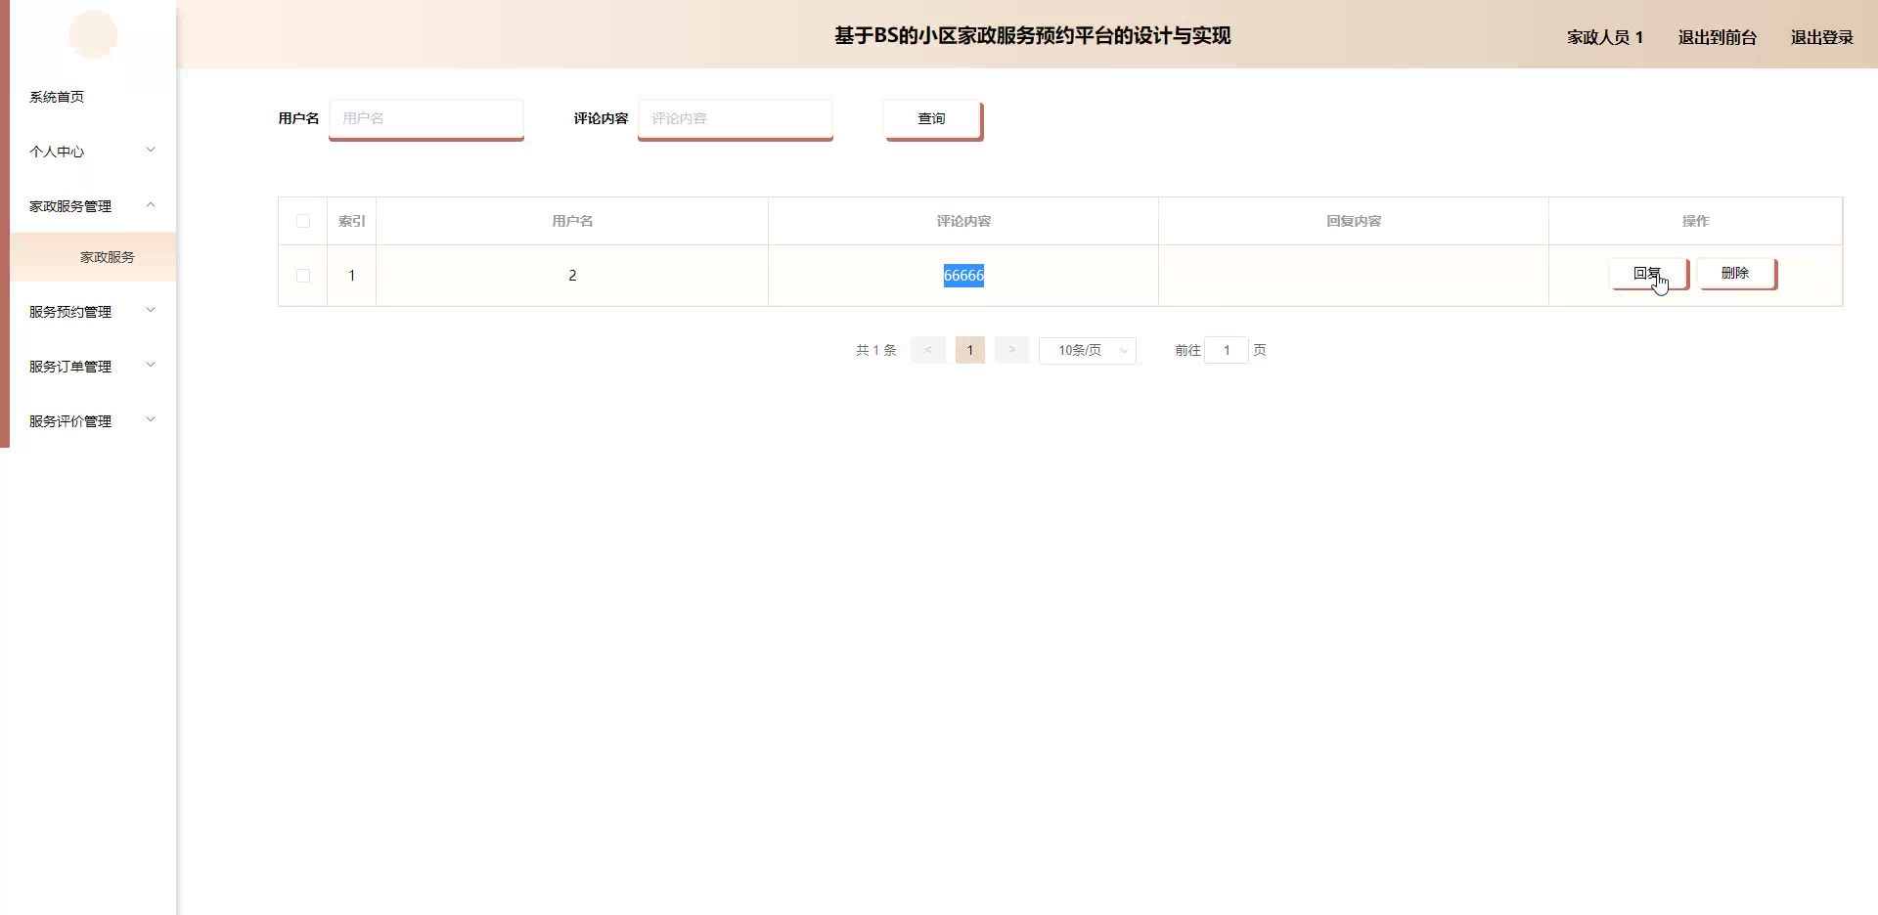This screenshot has width=1878, height=915.
Task: Select page number 1 in pagination
Action: 970,350
